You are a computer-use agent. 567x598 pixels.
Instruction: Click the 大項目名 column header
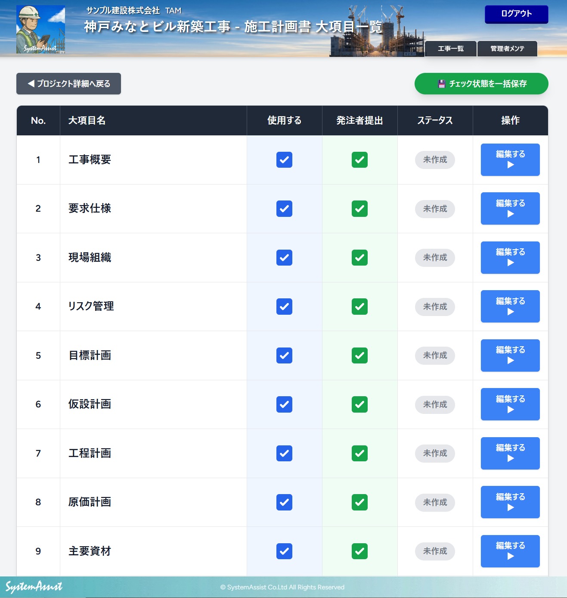(87, 121)
